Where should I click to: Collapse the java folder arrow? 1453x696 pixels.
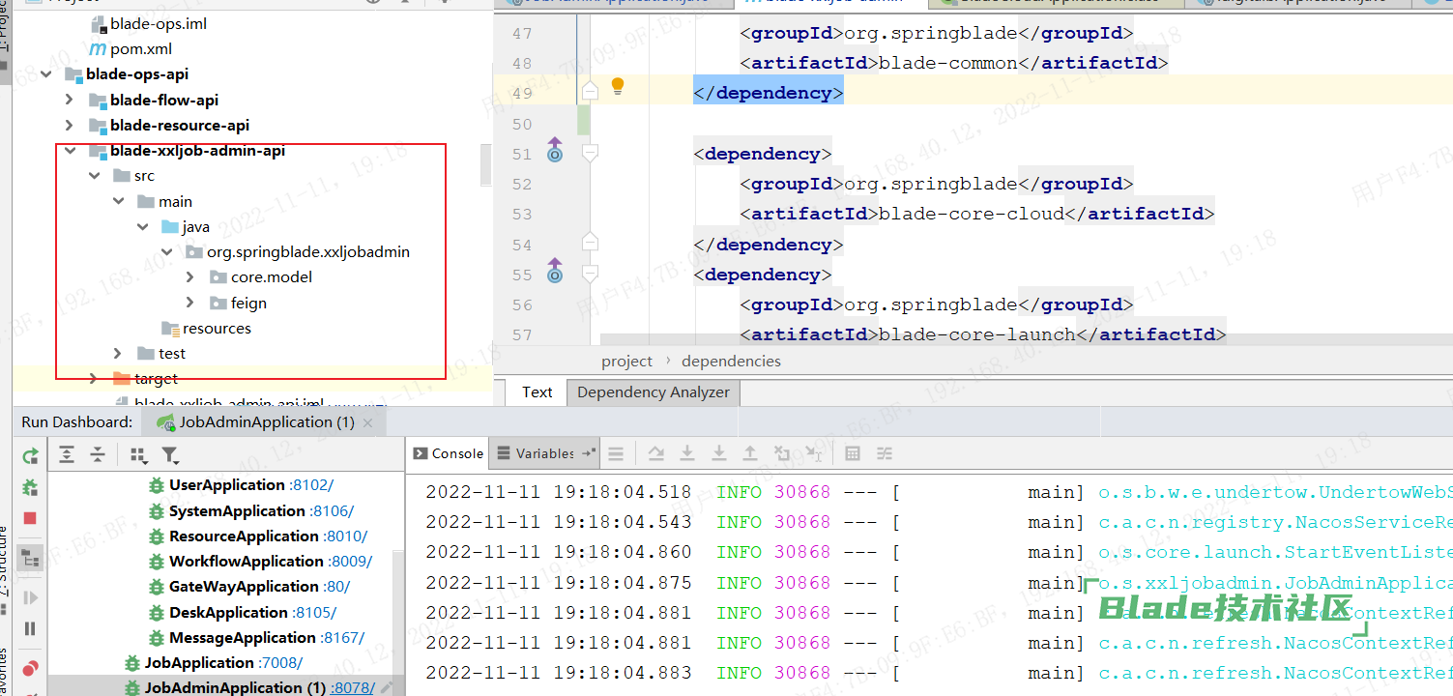(x=142, y=227)
